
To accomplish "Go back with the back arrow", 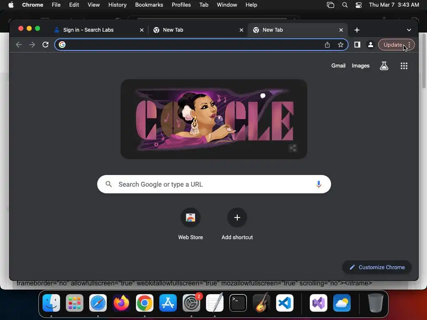I will click(x=18, y=45).
